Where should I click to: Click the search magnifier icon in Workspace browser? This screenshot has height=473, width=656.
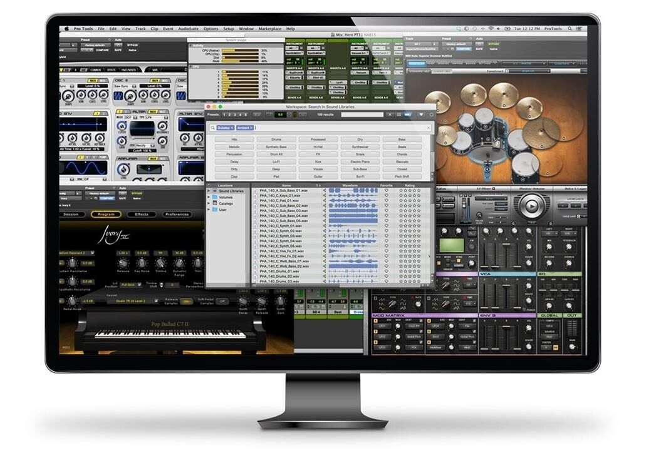(x=214, y=128)
